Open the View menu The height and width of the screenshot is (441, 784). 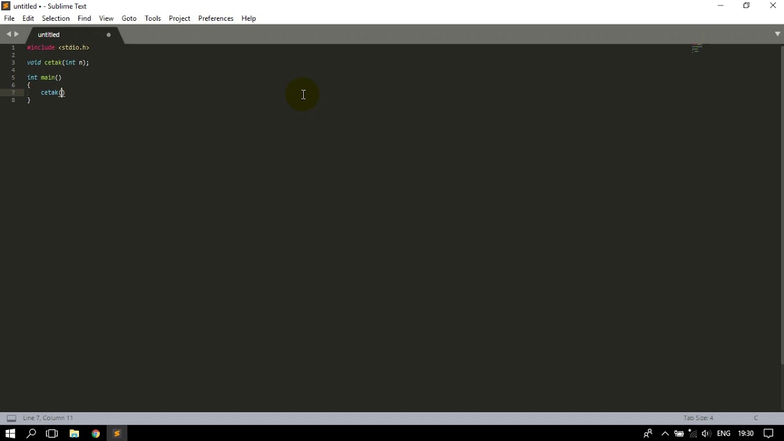tap(107, 18)
